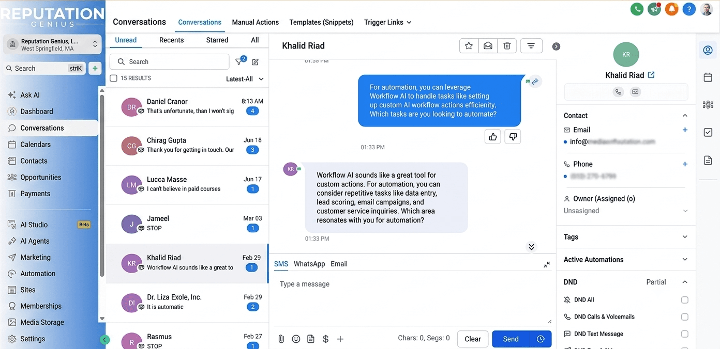Open Khalid Riad's contact external link

pos(651,75)
